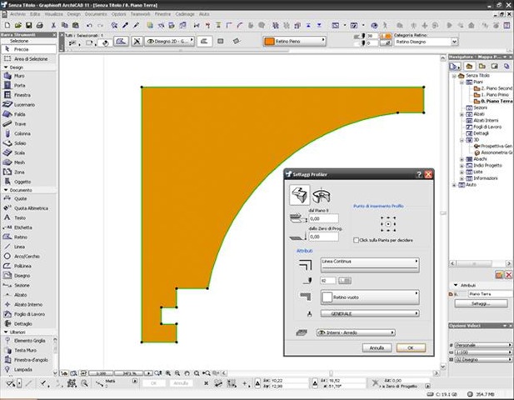Viewport: 514px width, 400px height.
Task: Pick the Retino fill tool
Action: pyautogui.click(x=21, y=237)
